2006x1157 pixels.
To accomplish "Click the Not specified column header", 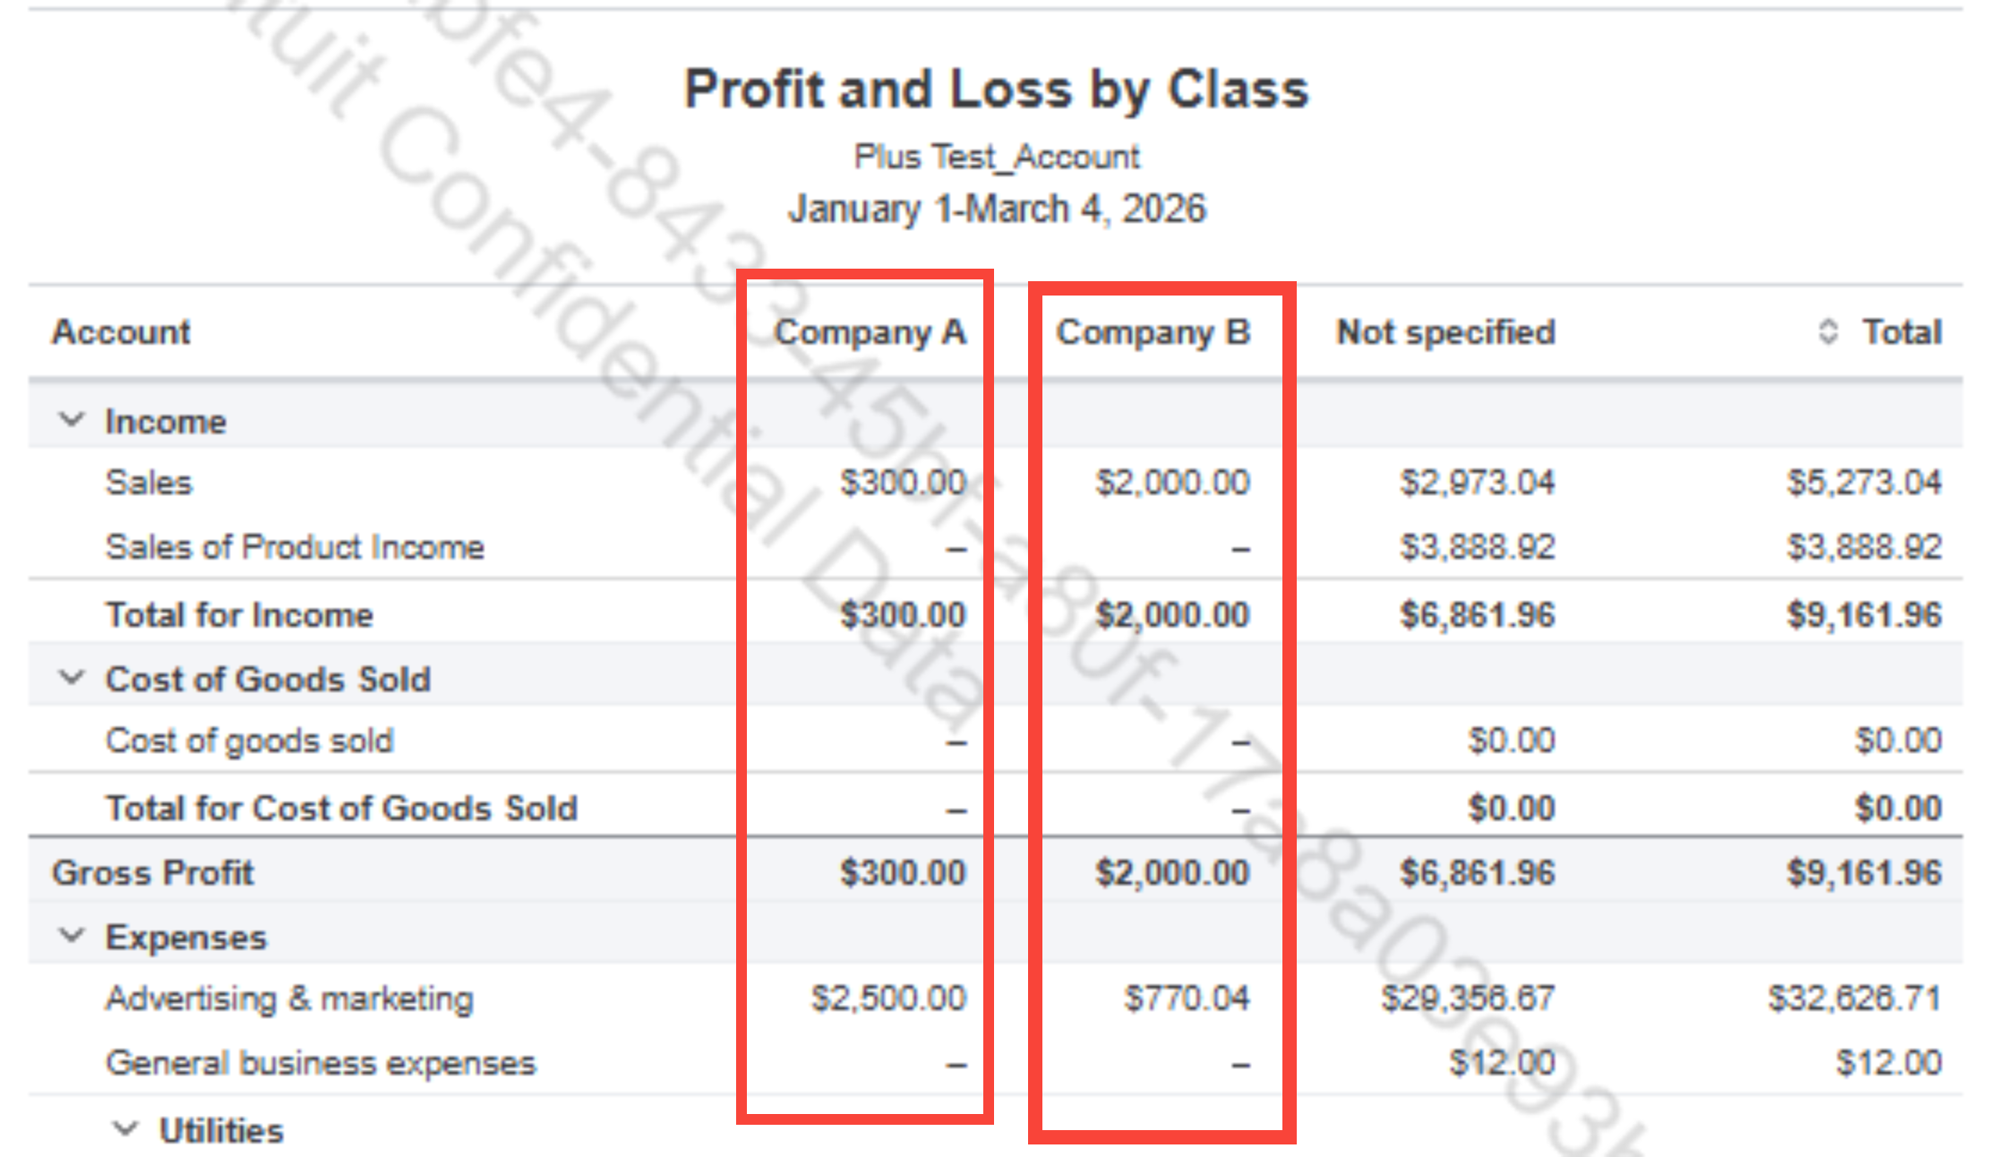I will click(1445, 332).
